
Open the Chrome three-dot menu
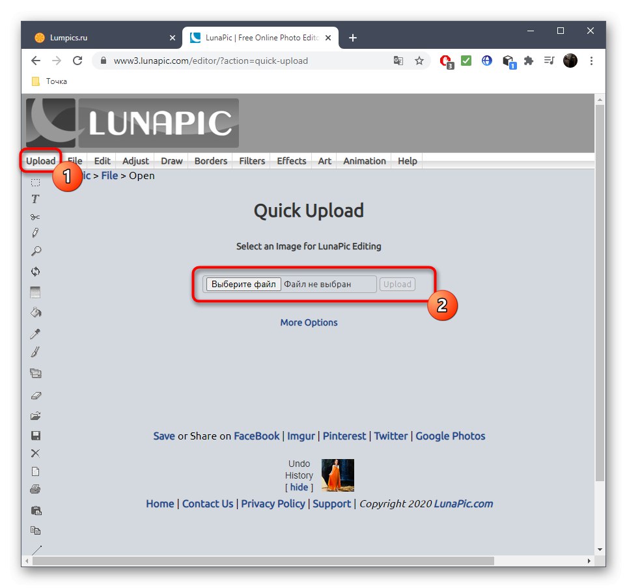click(591, 61)
